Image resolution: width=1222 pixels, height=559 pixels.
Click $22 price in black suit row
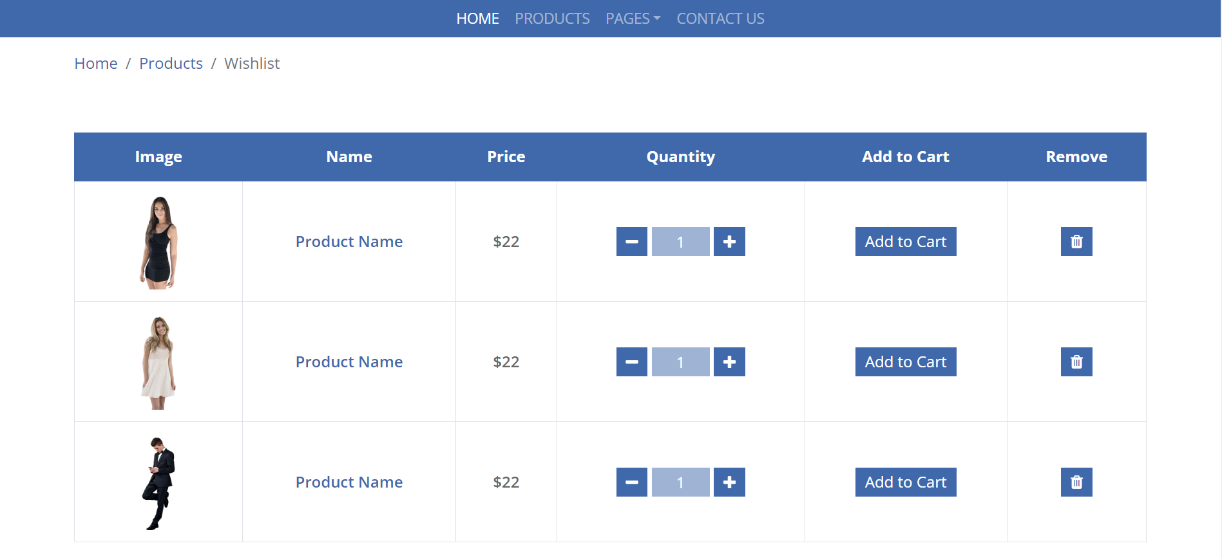[506, 482]
